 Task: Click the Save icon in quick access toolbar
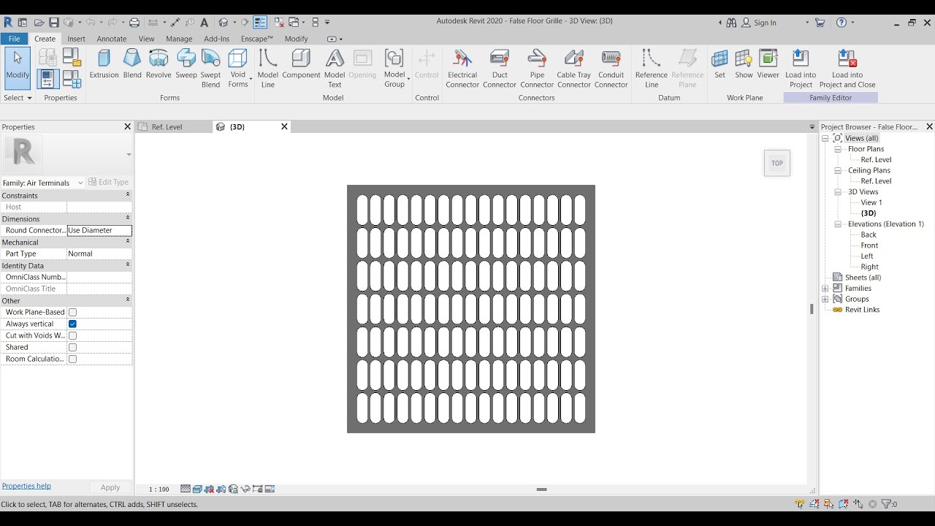pyautogui.click(x=54, y=23)
